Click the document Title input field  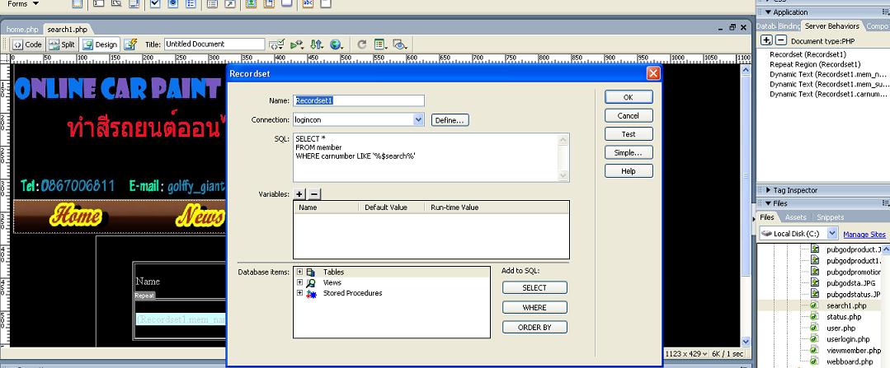tap(214, 44)
